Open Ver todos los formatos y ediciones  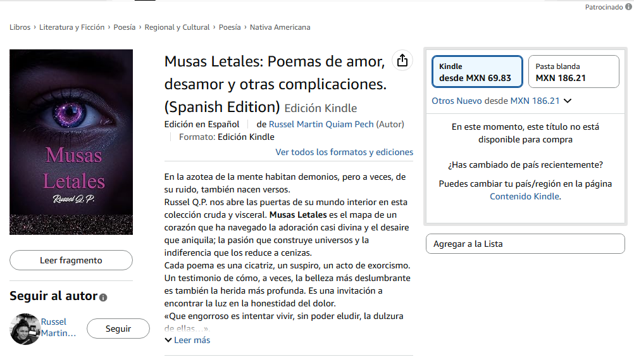(x=344, y=152)
